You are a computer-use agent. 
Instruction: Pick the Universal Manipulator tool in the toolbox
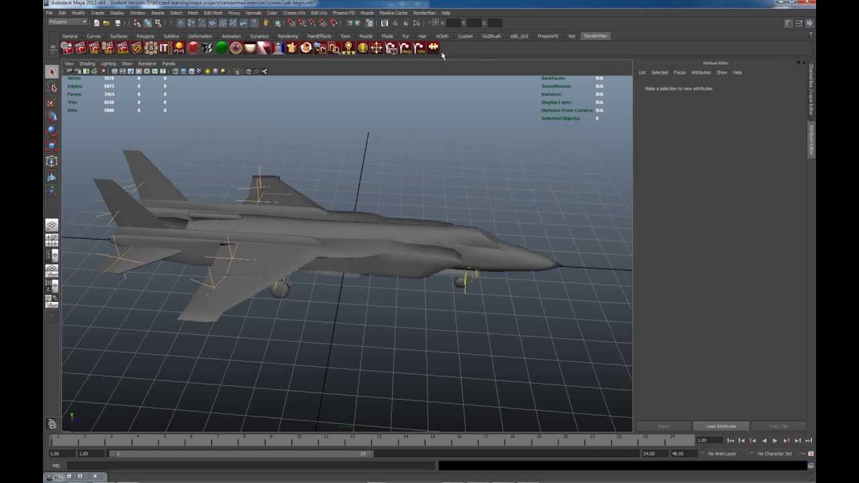[x=52, y=162]
